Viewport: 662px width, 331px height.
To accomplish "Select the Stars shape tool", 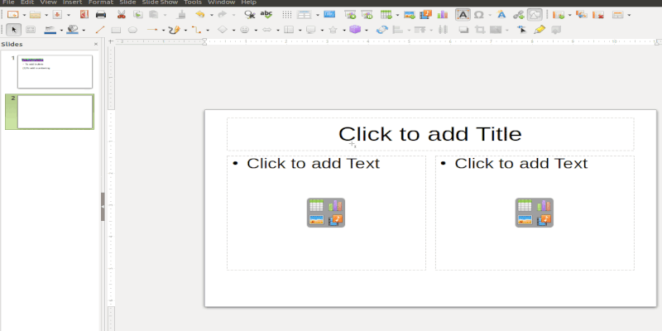I will point(333,30).
